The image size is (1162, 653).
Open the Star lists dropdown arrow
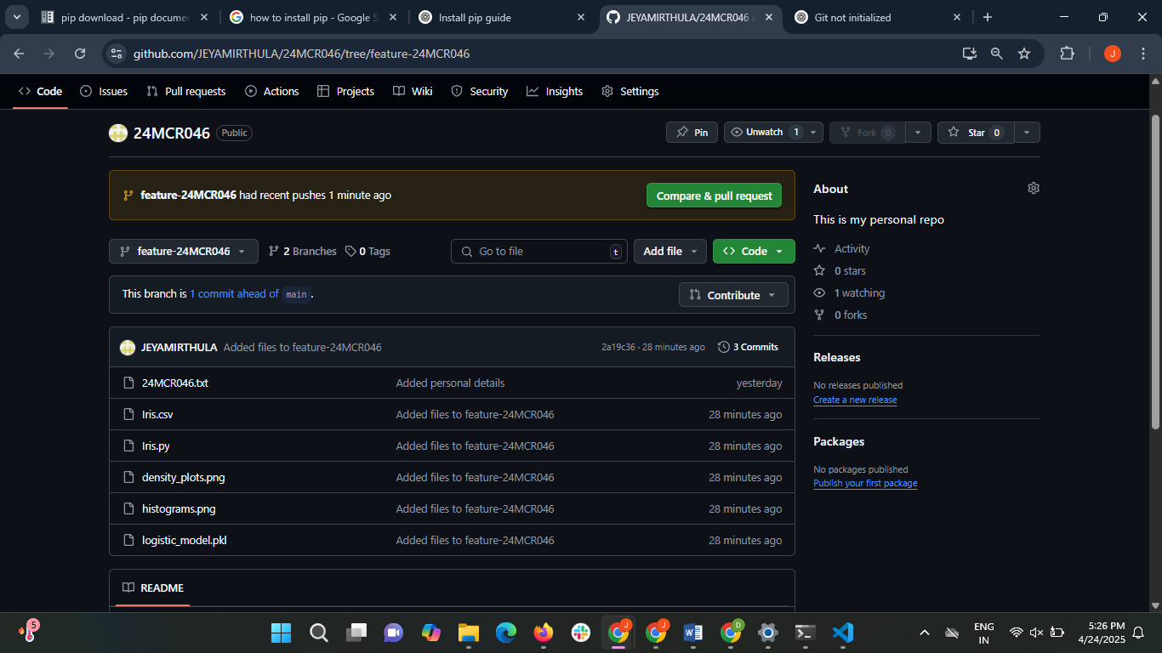[1027, 132]
